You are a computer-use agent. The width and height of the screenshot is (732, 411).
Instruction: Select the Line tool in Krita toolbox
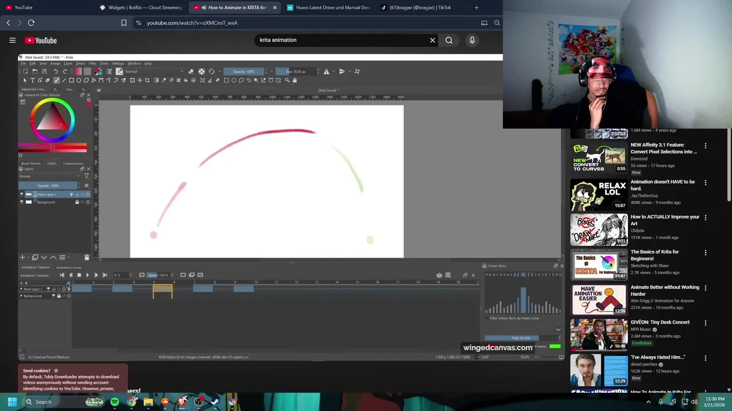click(64, 80)
